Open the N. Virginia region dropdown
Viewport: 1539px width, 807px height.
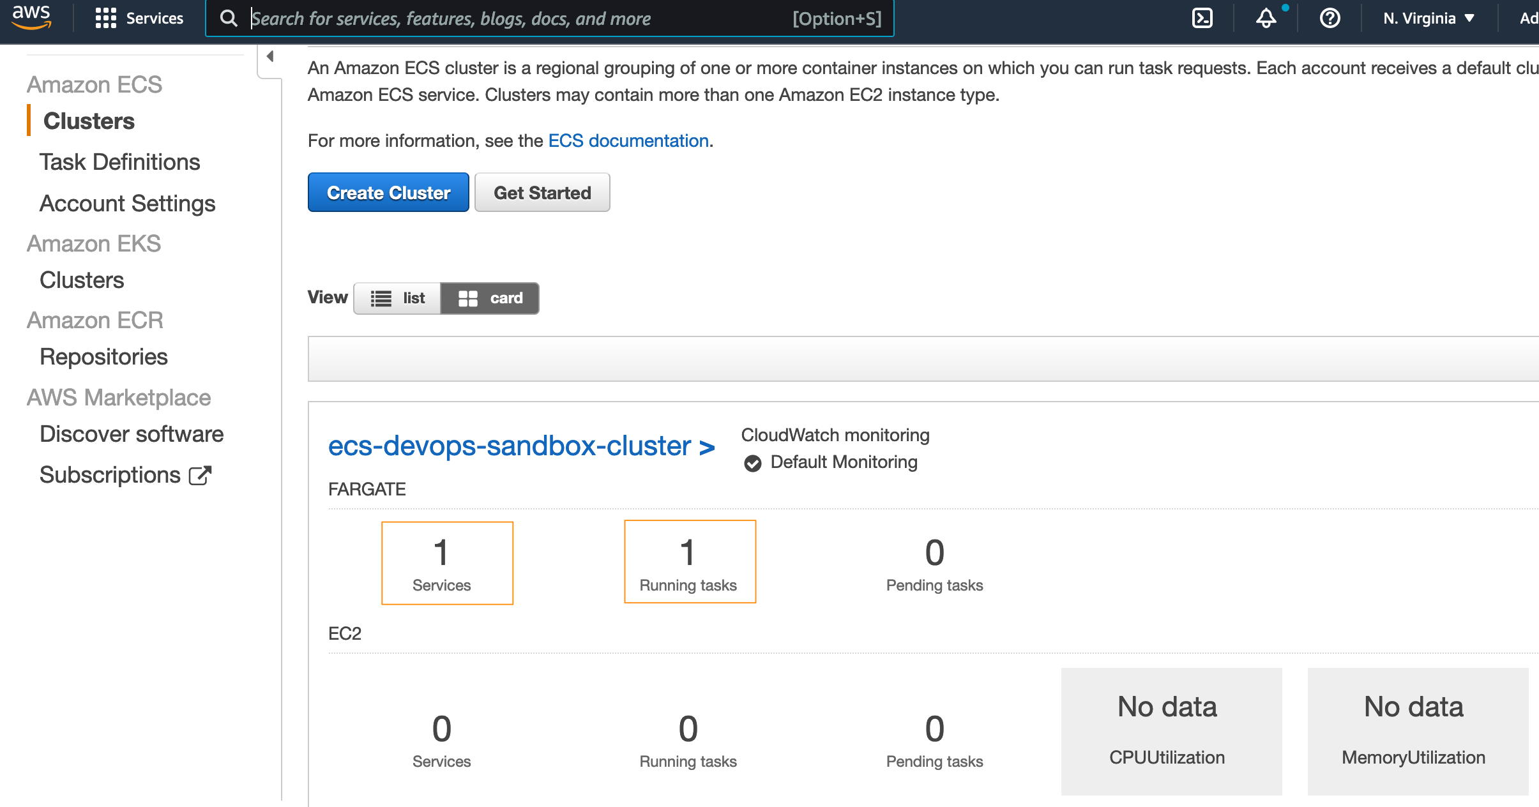(1429, 19)
